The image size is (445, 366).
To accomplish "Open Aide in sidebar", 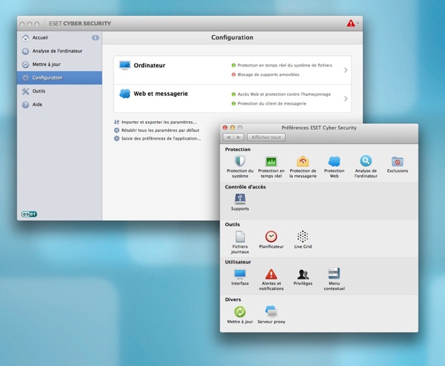I will point(60,105).
